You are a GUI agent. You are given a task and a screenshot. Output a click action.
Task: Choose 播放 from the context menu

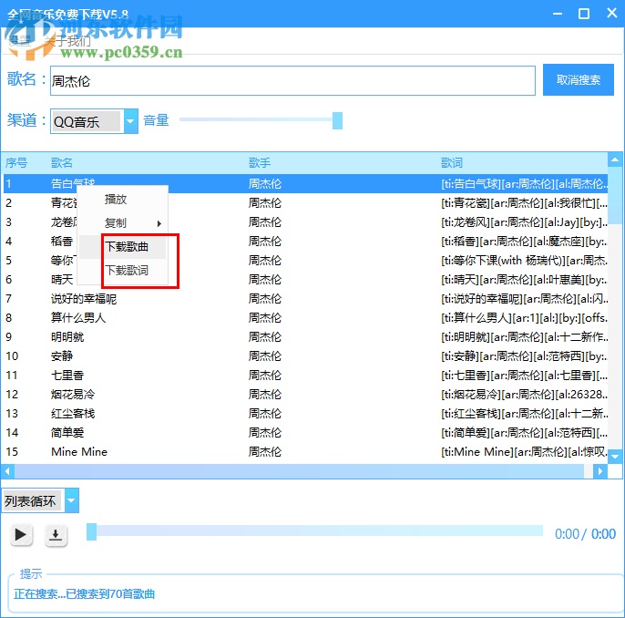pyautogui.click(x=123, y=199)
